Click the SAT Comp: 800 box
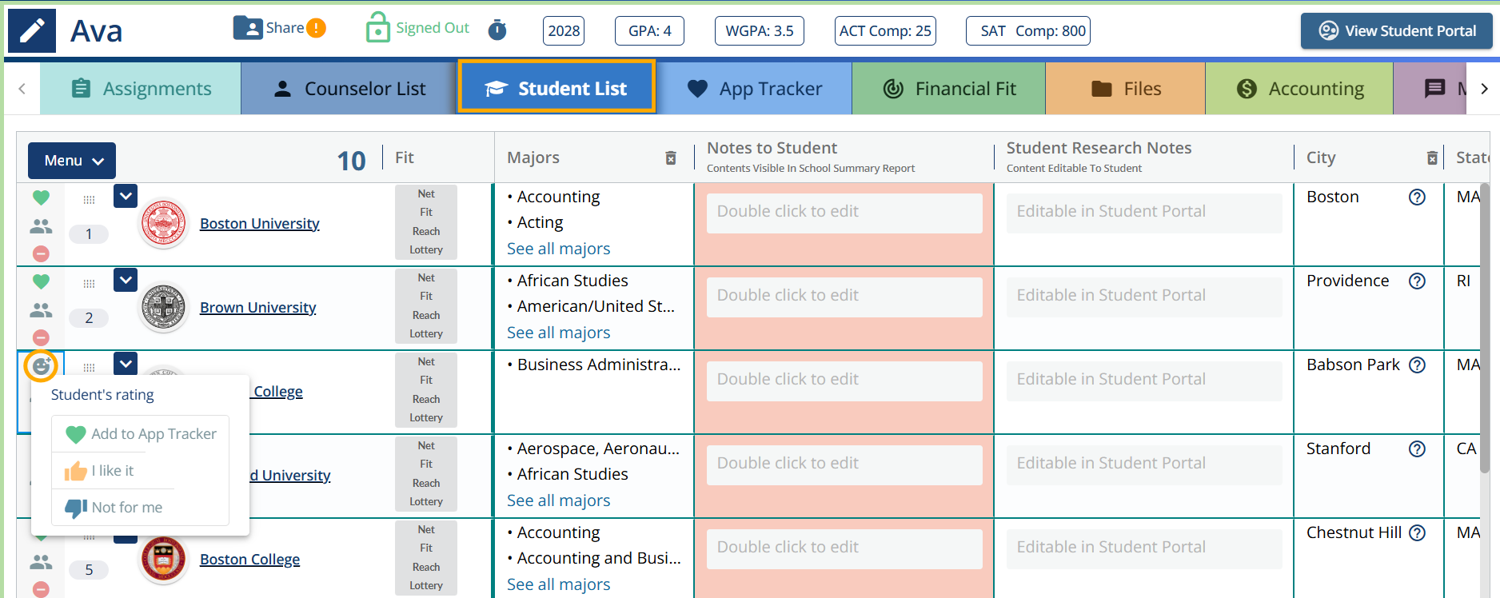The height and width of the screenshot is (598, 1500). (1028, 31)
